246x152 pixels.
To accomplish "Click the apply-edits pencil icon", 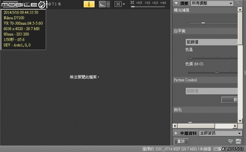I will [231, 141].
